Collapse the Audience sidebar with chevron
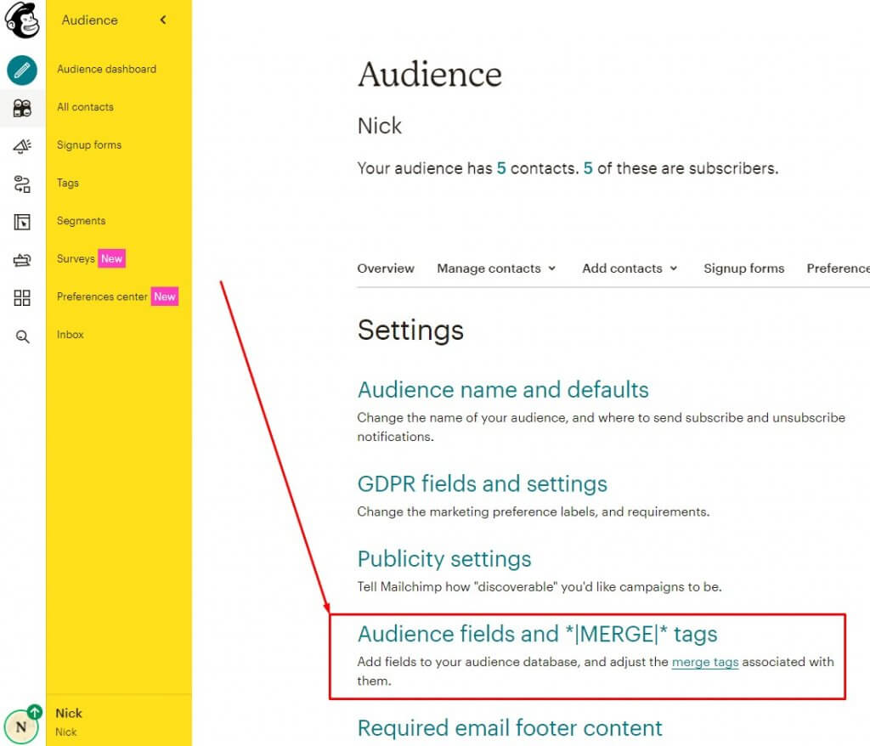 click(x=163, y=20)
